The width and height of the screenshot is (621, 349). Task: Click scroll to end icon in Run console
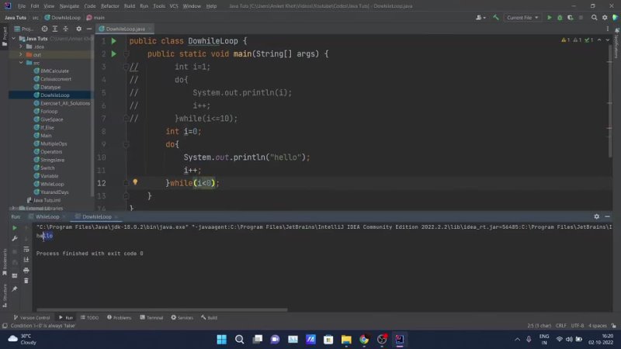click(26, 260)
